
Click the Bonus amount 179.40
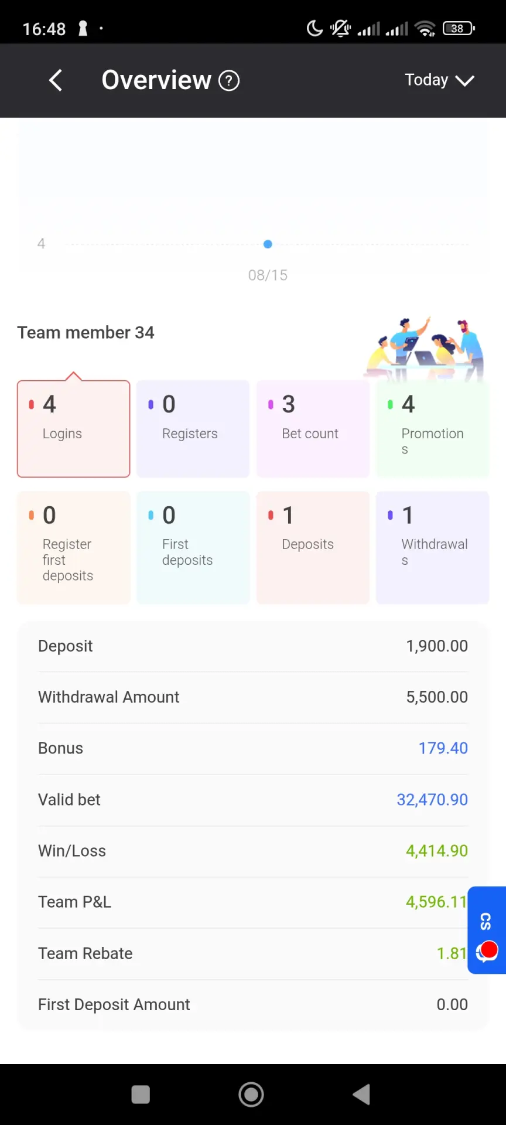point(443,748)
